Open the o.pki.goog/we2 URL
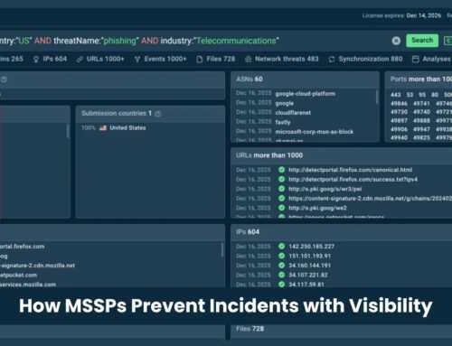Screen dimensions: 452x346 coord(317,208)
